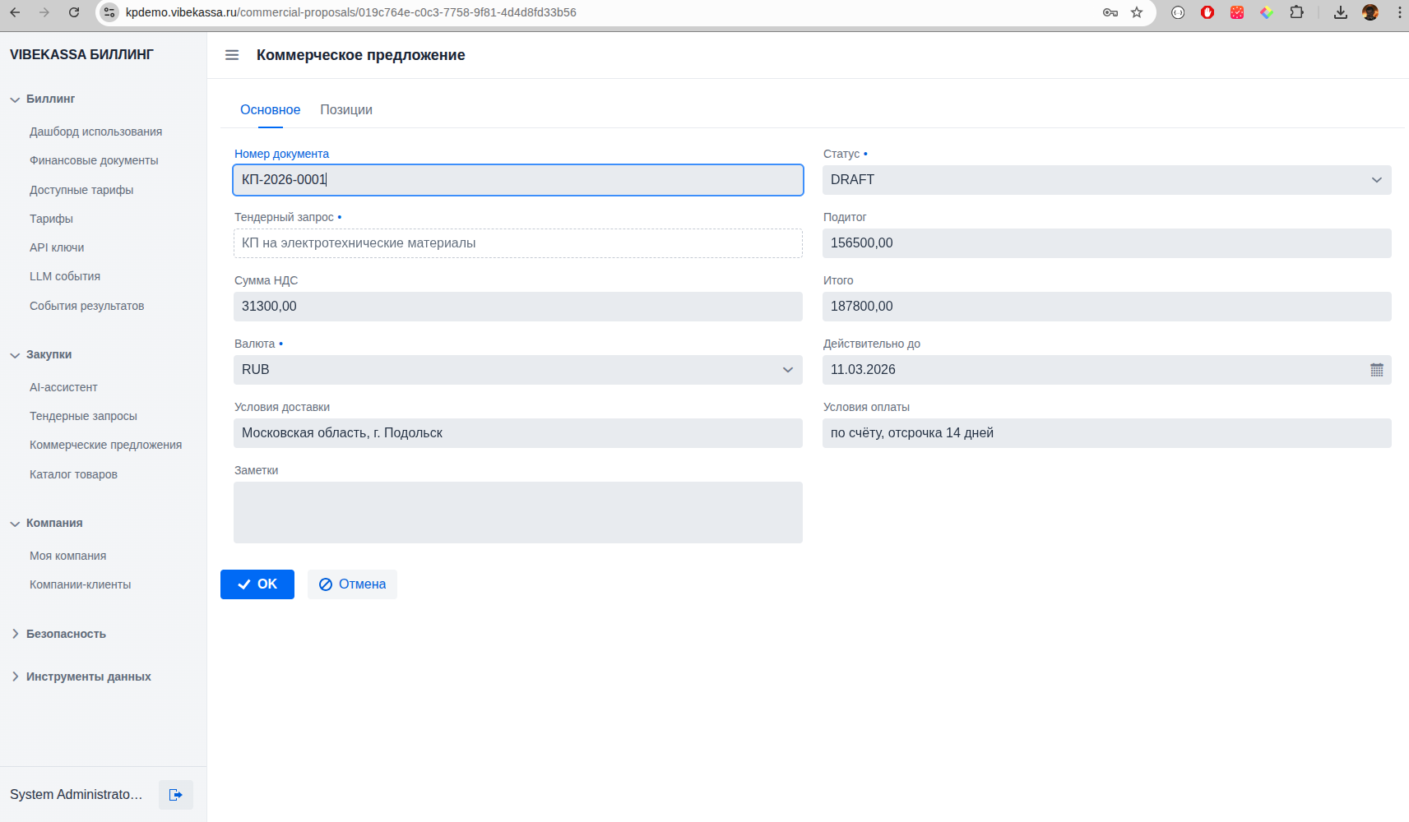Open Коммерческие предложения in the sidebar
Viewport: 1409px width, 822px height.
[105, 445]
